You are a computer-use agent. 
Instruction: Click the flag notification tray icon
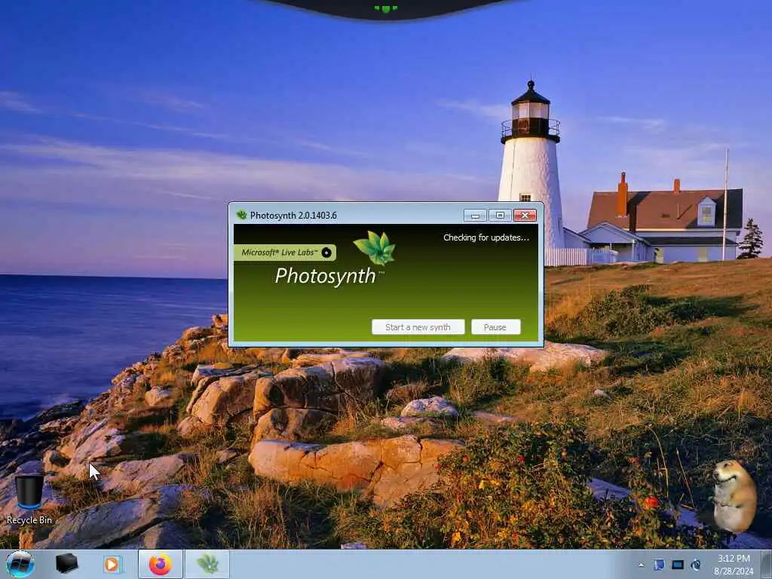[x=659, y=565]
